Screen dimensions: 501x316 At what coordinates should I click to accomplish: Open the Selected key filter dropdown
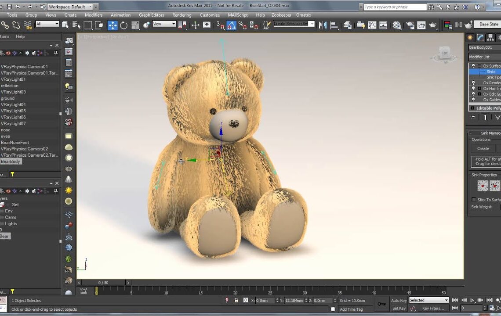pyautogui.click(x=428, y=300)
